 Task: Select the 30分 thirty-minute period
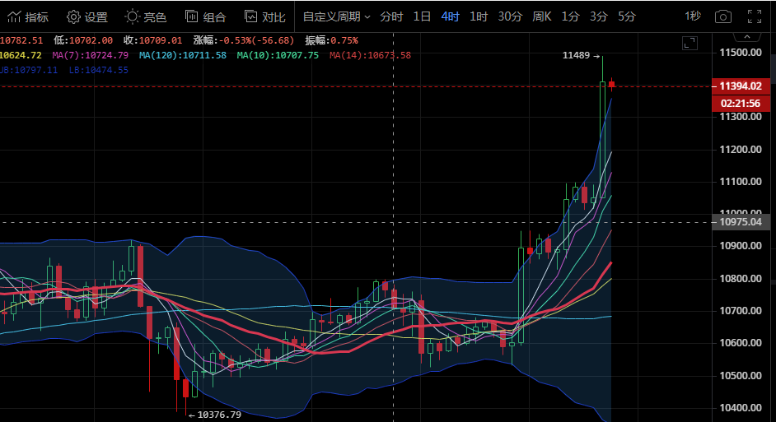510,16
